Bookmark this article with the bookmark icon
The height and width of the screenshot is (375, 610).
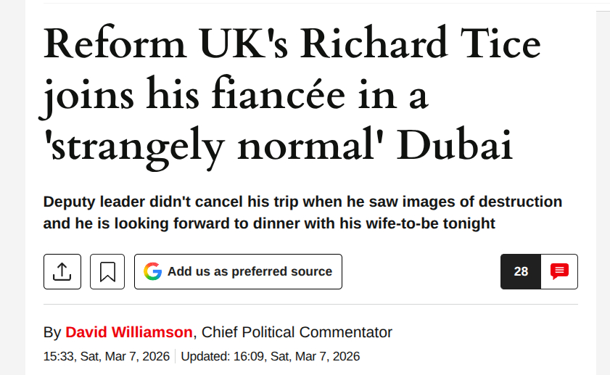107,272
